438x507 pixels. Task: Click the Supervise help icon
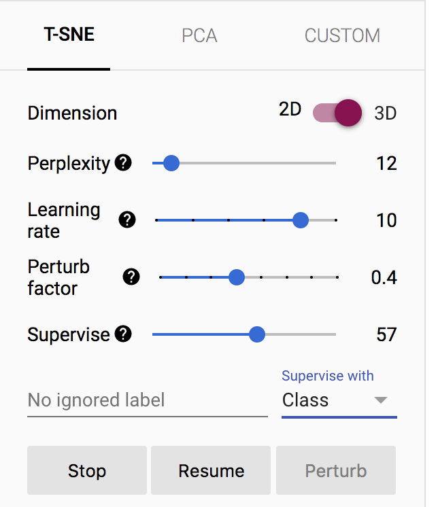[123, 334]
